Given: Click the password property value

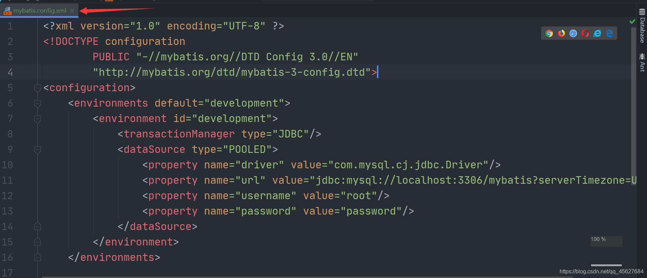Looking at the screenshot, I should [371, 211].
